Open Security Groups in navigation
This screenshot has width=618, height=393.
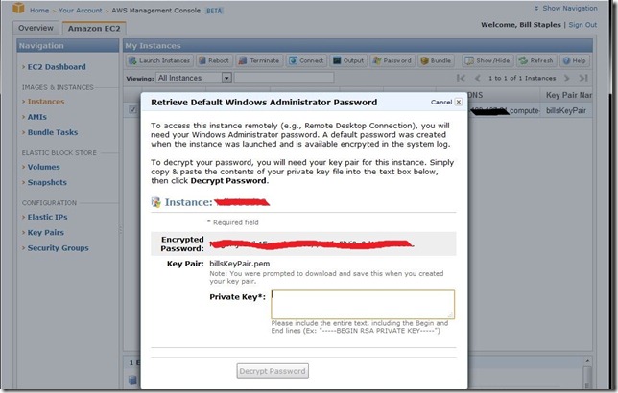[x=58, y=248]
